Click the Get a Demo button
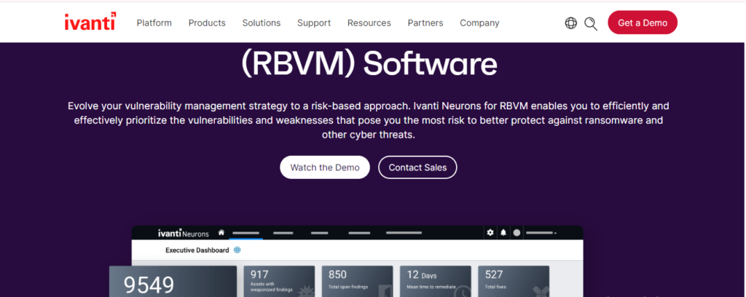The width and height of the screenshot is (746, 297). pyautogui.click(x=643, y=23)
